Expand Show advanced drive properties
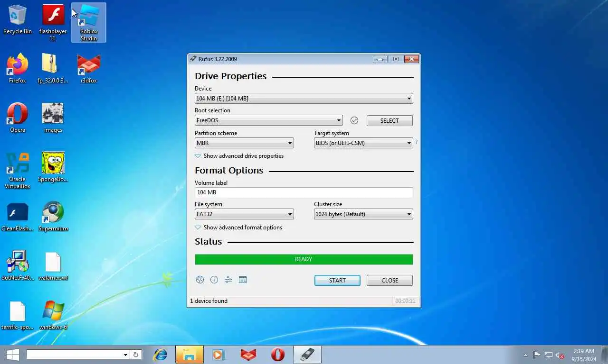The height and width of the screenshot is (364, 608). 239,156
